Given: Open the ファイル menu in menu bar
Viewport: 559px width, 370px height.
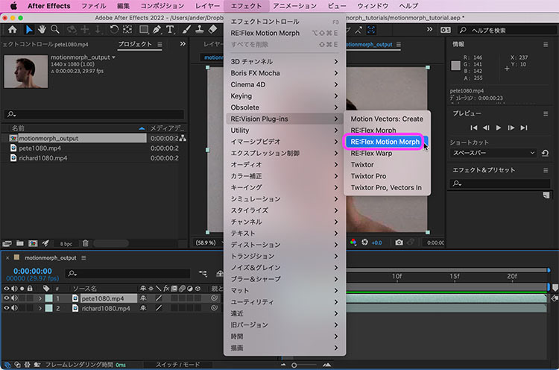Looking at the screenshot, I should [93, 6].
